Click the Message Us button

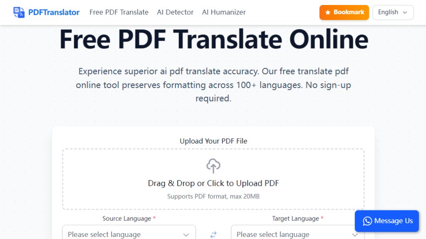pyautogui.click(x=387, y=221)
